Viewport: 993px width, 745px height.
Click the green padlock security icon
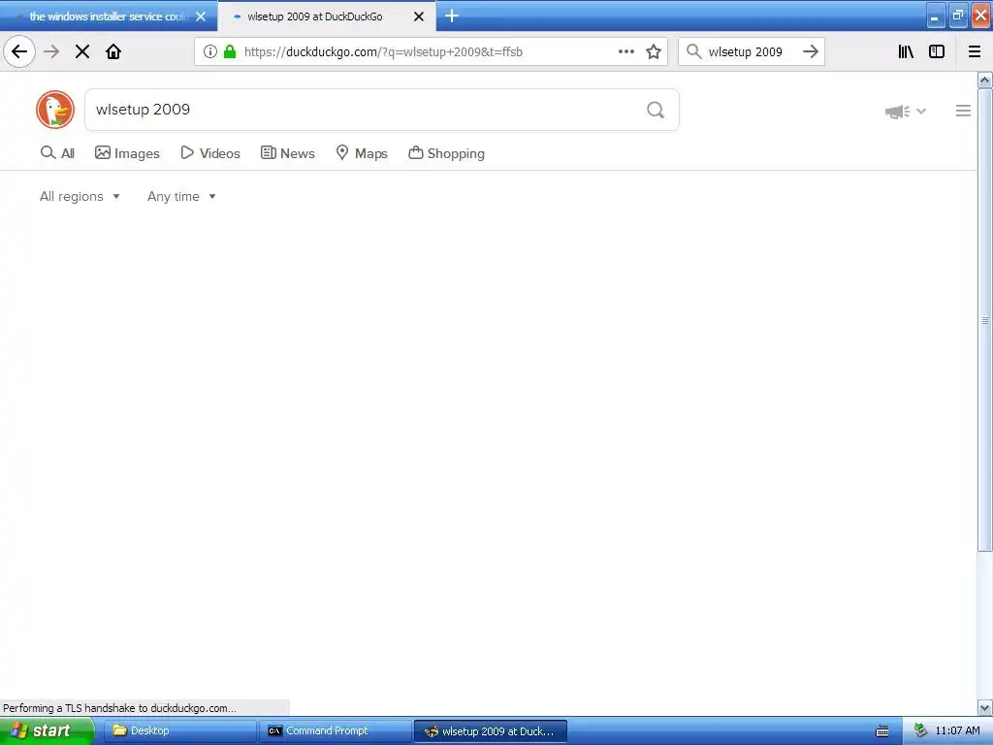(230, 52)
